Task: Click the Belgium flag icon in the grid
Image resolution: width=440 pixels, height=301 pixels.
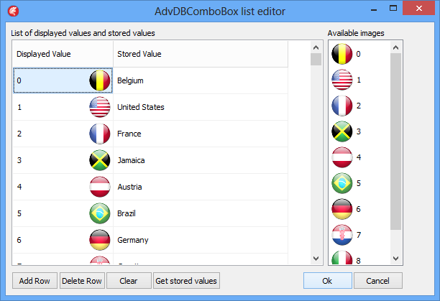Action: (x=100, y=80)
